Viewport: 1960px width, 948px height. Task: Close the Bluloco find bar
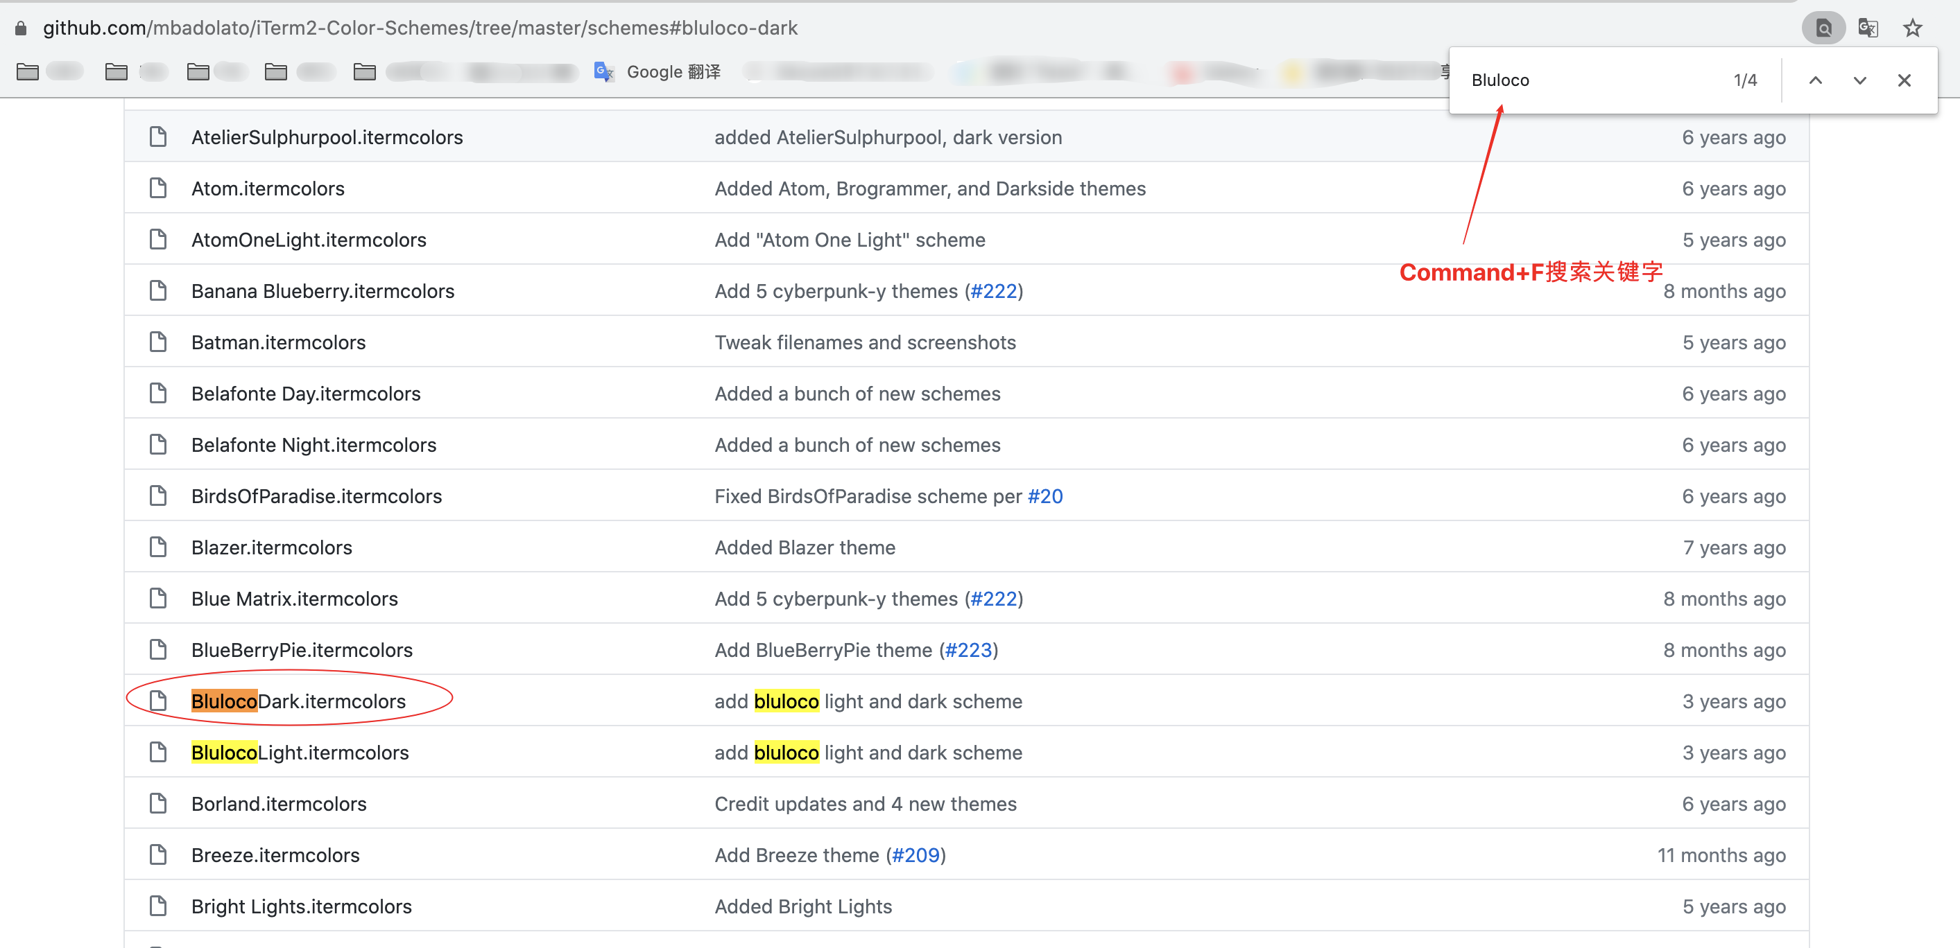tap(1905, 80)
